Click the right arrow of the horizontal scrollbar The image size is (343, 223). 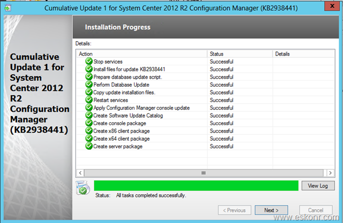click(x=330, y=173)
